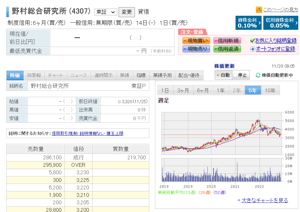The height and width of the screenshot is (212, 300).
Task: Select the 自動 radio button
Action: coord(218,75)
